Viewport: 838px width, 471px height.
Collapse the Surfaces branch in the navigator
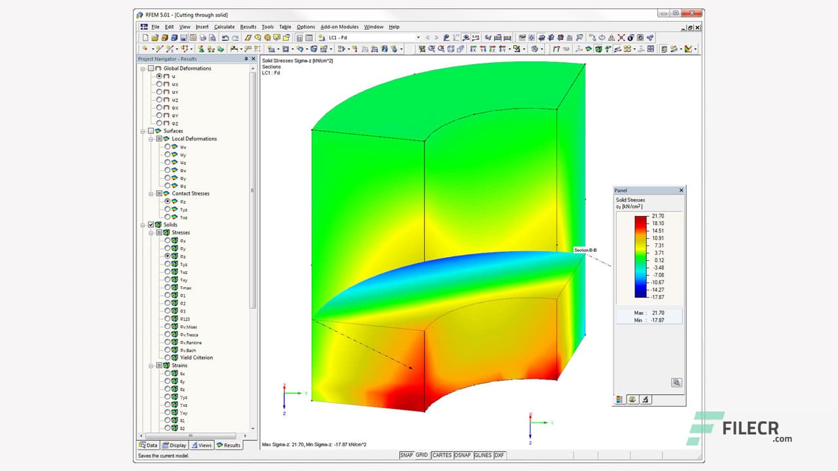coord(144,130)
